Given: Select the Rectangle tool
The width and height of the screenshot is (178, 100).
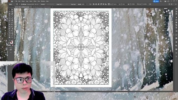Looking at the screenshot, I should click(x=10, y=18).
